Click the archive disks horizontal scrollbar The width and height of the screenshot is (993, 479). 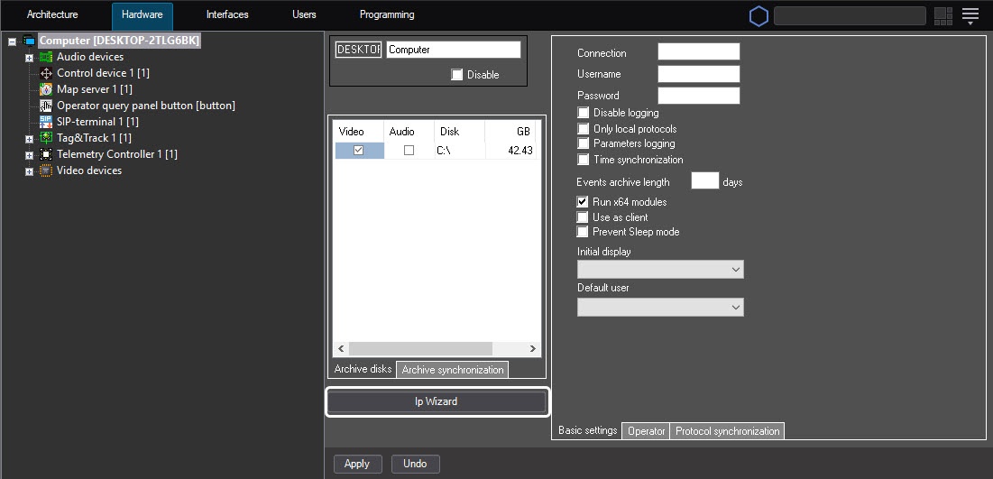click(x=420, y=348)
